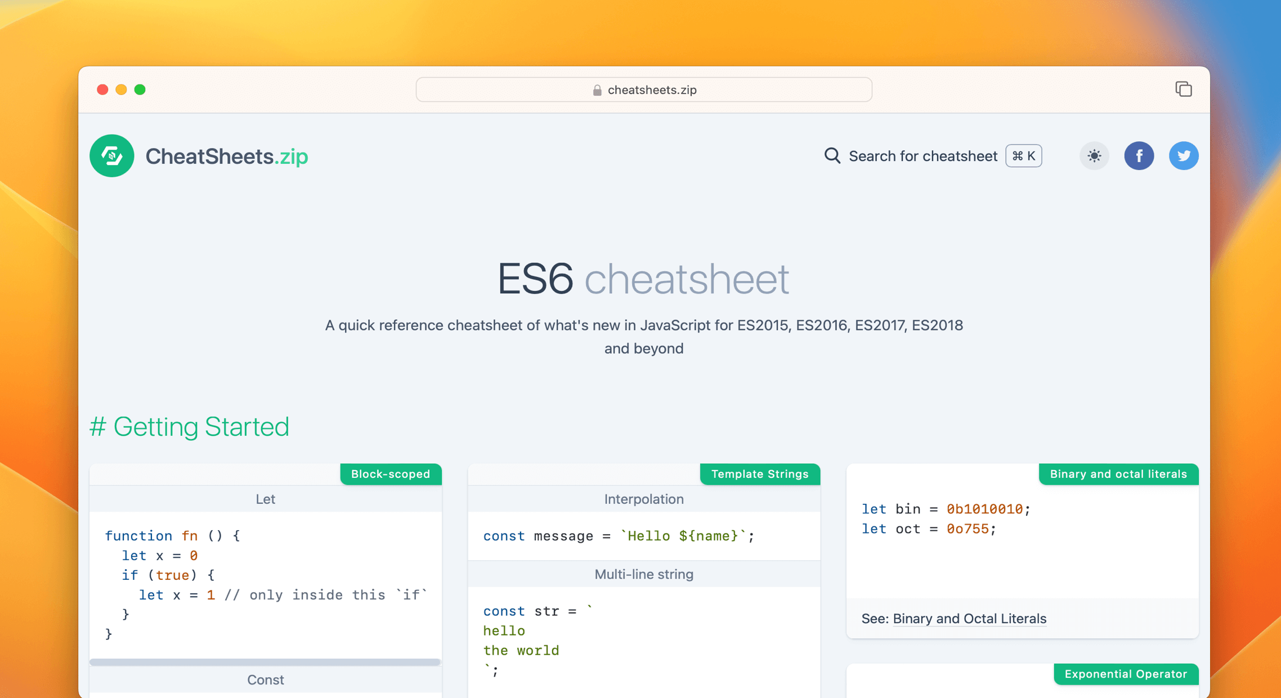Open the Facebook share icon
Screen dimensions: 1281x698
pos(1139,156)
